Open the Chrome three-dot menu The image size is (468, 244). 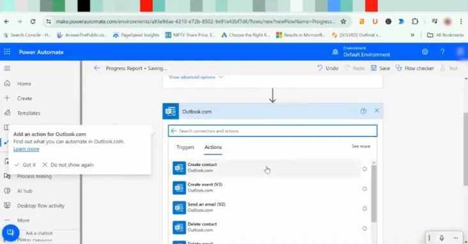pyautogui.click(x=461, y=22)
